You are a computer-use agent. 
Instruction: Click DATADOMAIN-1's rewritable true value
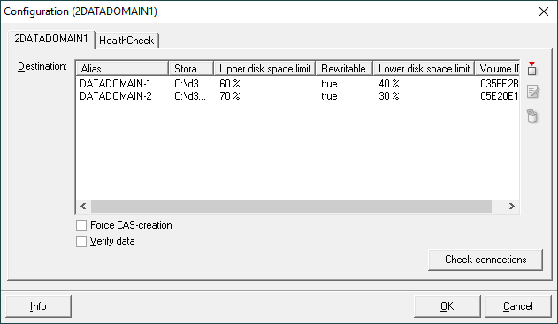[x=329, y=84]
